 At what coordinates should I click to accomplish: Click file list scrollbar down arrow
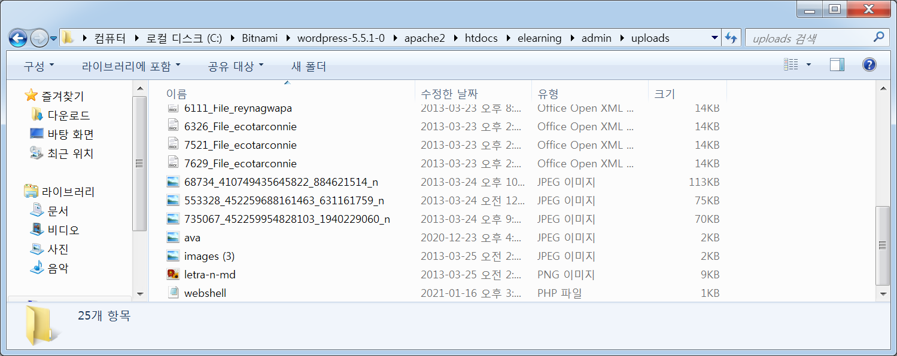(x=882, y=294)
